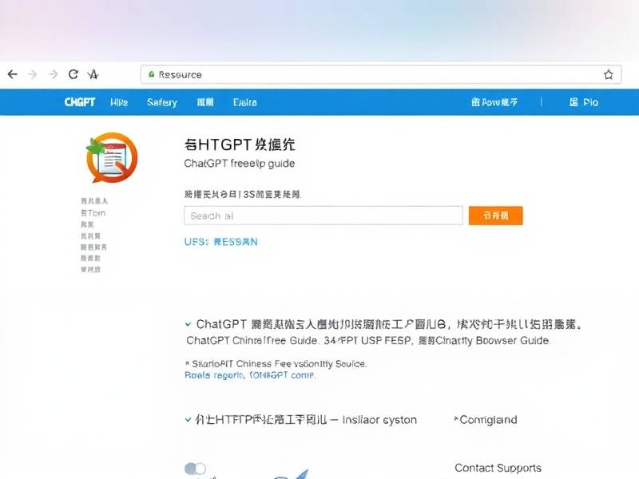Viewport: 639px width, 479px height.
Task: Follow the UFS: FESSAN link
Action: tap(220, 241)
